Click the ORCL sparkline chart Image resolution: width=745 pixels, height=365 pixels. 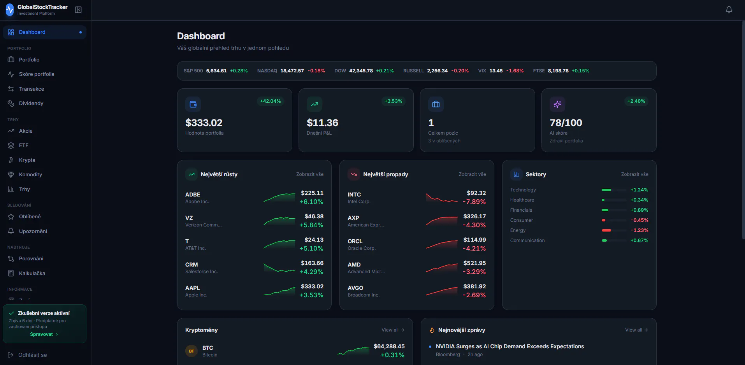[442, 244]
